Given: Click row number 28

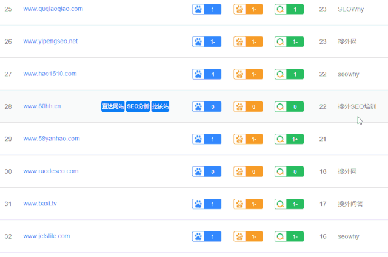Looking at the screenshot, I should [8, 106].
